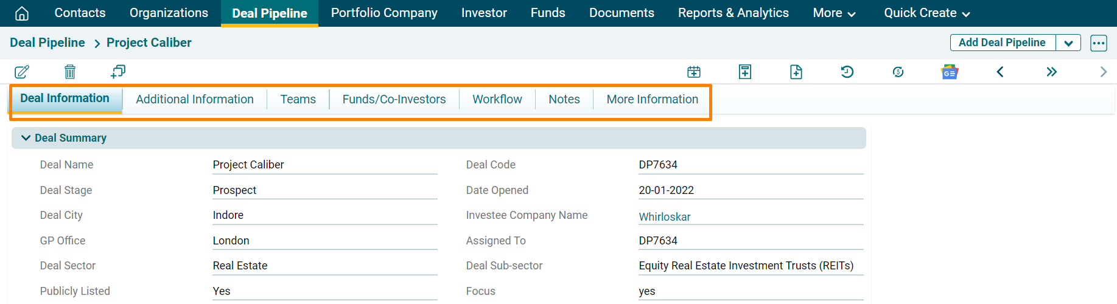Click the add calendar event icon
This screenshot has height=304, width=1117.
(x=694, y=72)
